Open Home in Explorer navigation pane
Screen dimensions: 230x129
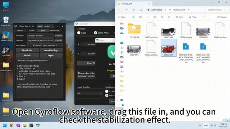pos(121,24)
